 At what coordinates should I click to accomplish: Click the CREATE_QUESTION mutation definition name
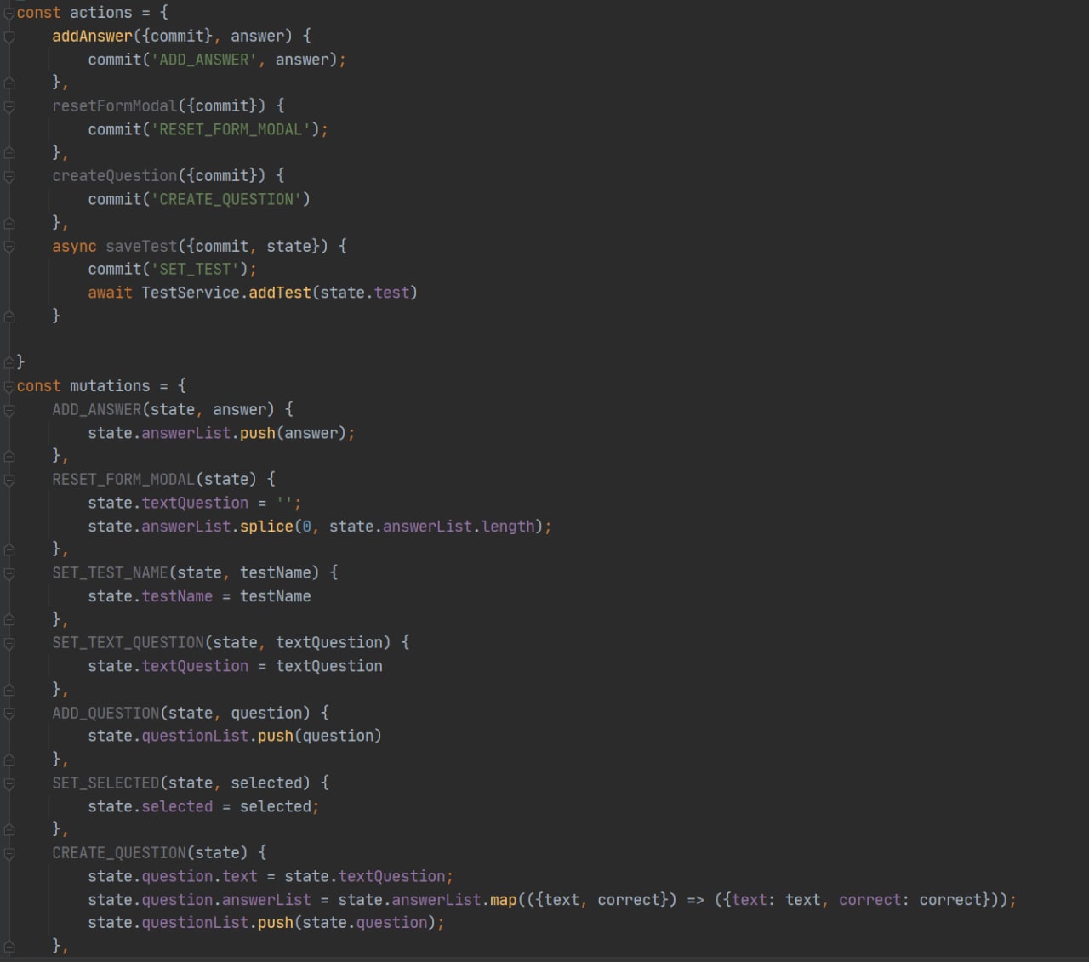coord(119,852)
